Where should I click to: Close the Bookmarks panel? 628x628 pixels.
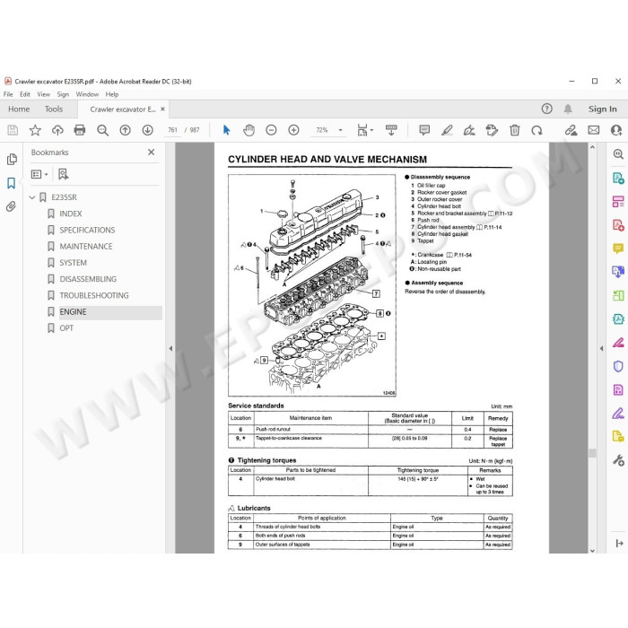(151, 153)
